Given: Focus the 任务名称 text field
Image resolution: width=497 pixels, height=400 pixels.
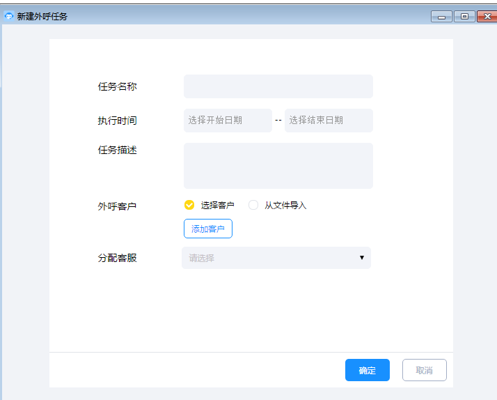Looking at the screenshot, I should [x=278, y=86].
